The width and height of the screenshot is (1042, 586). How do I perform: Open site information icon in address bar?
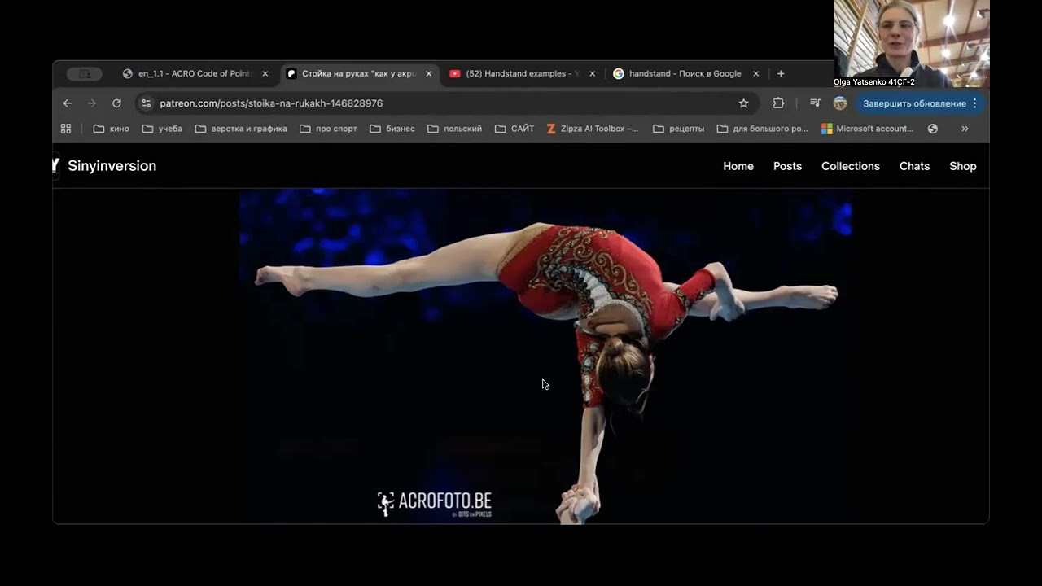[x=146, y=103]
